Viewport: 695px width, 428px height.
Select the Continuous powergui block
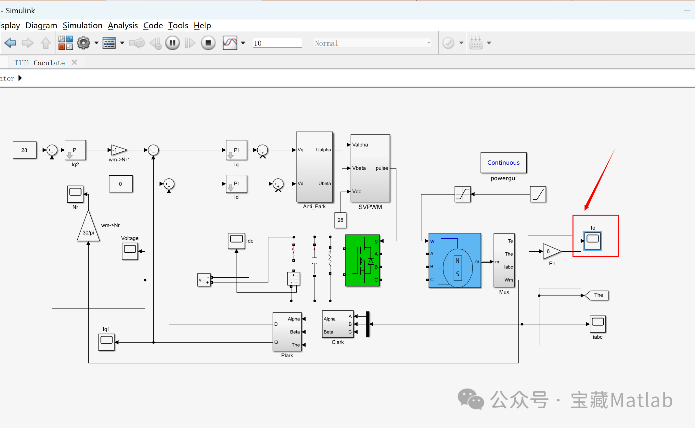pos(504,163)
